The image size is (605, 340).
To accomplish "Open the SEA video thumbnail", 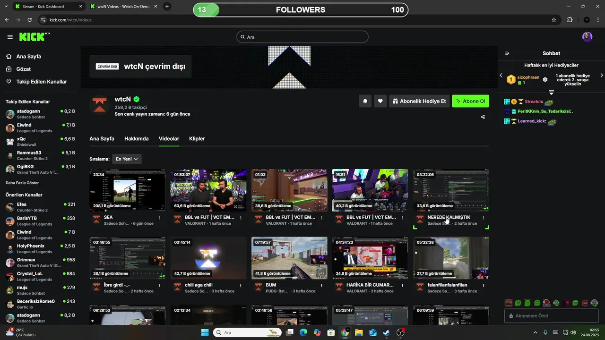I will click(x=127, y=190).
